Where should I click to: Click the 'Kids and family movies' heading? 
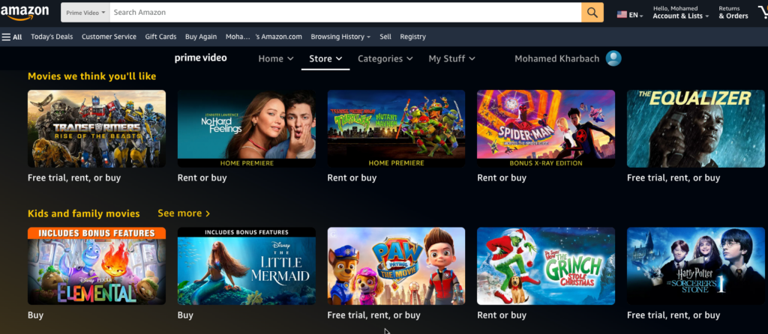84,213
